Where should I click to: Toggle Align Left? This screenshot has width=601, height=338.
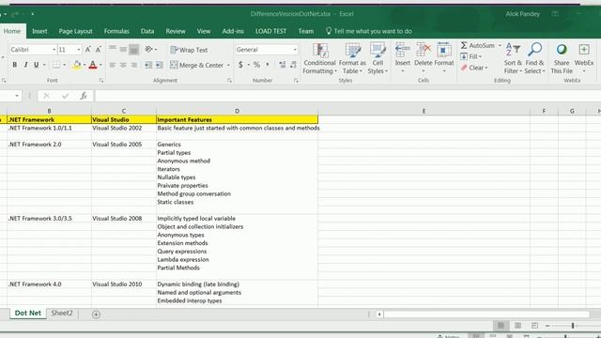point(113,65)
